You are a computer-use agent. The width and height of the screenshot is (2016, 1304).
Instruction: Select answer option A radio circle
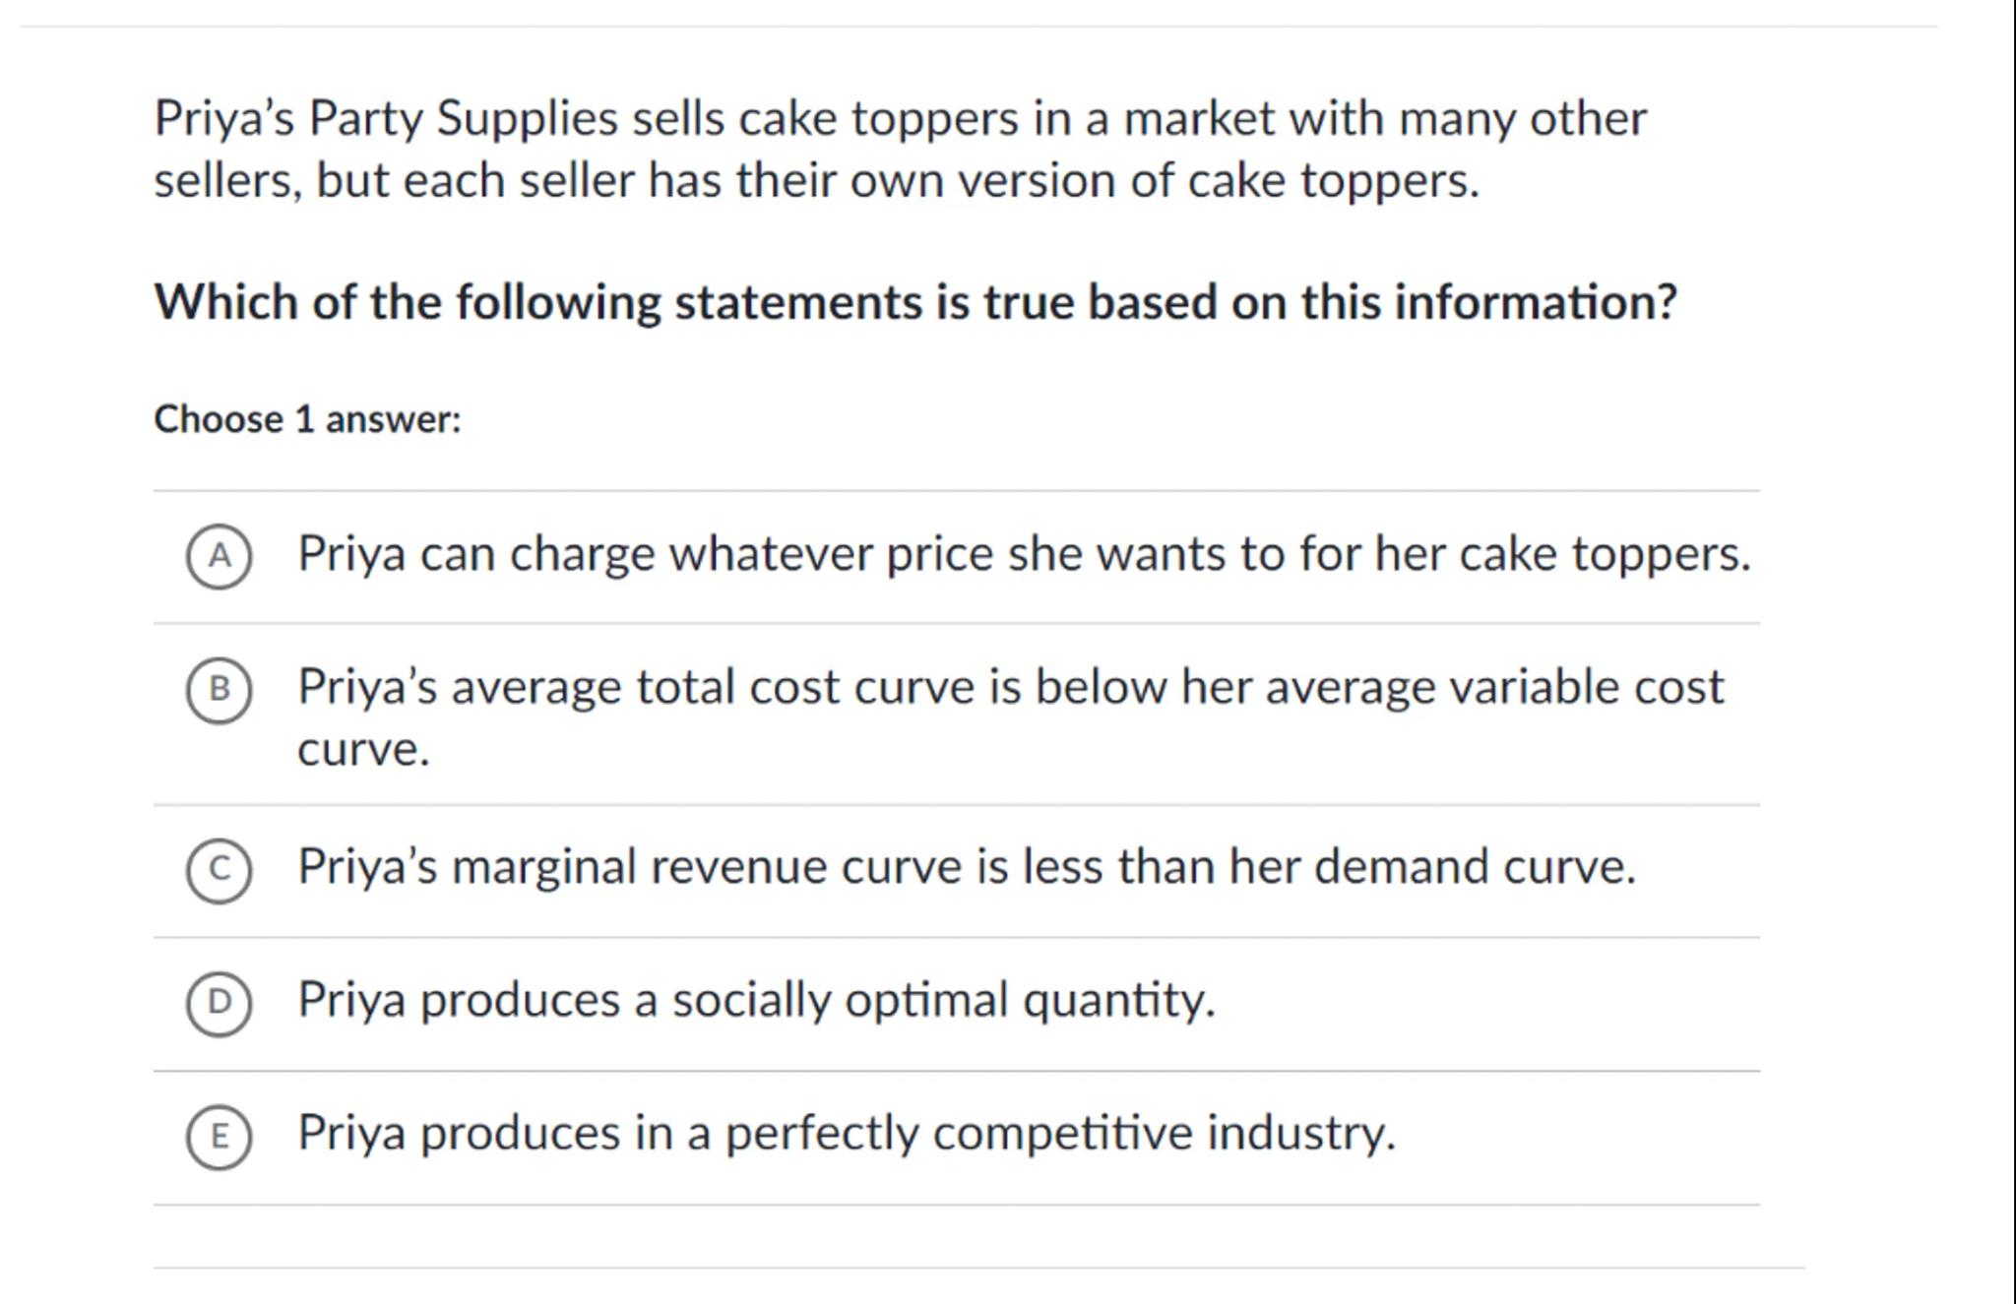(x=220, y=556)
